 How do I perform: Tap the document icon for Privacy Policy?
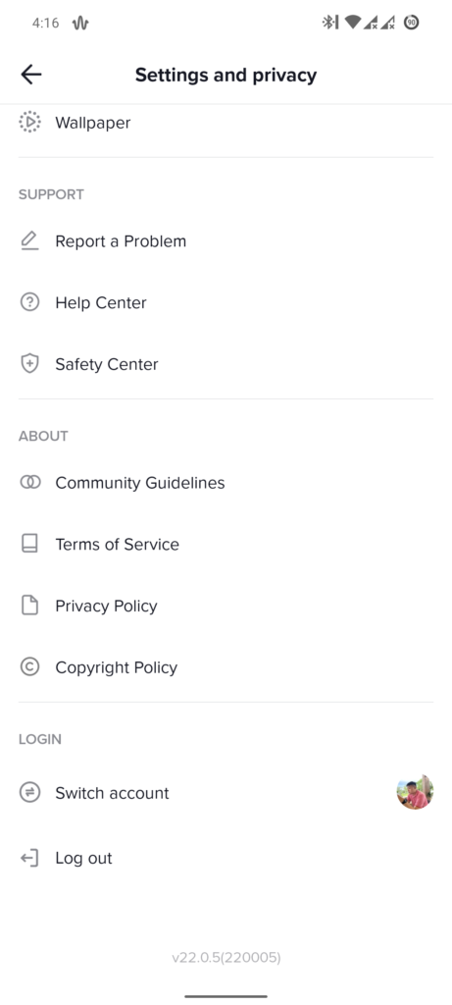click(29, 605)
